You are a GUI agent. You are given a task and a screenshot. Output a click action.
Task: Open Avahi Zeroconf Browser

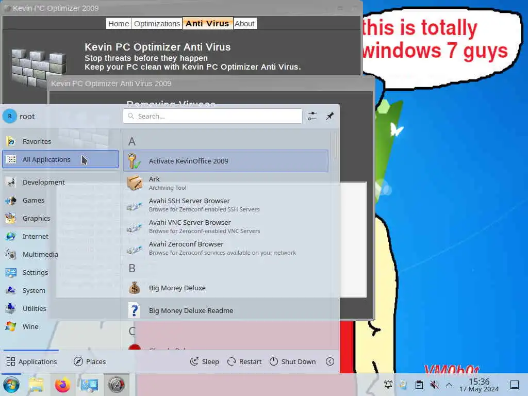click(x=226, y=248)
